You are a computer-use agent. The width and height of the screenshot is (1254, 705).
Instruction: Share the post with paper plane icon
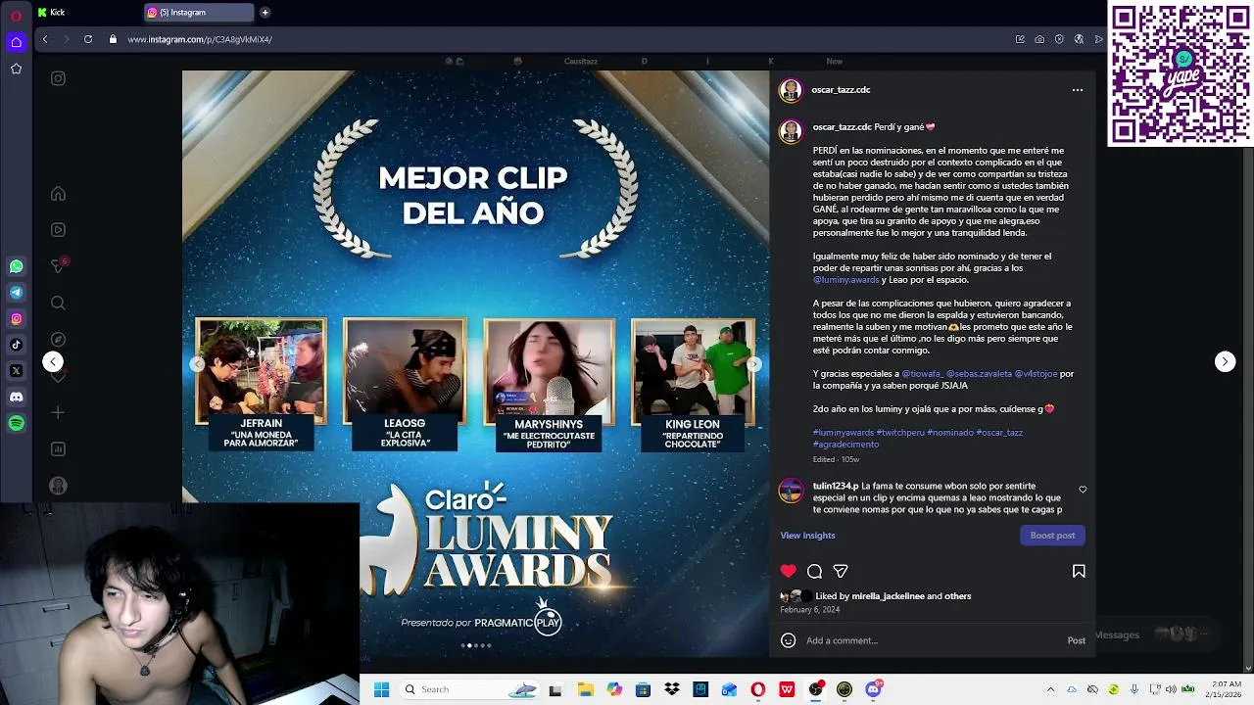click(x=841, y=571)
